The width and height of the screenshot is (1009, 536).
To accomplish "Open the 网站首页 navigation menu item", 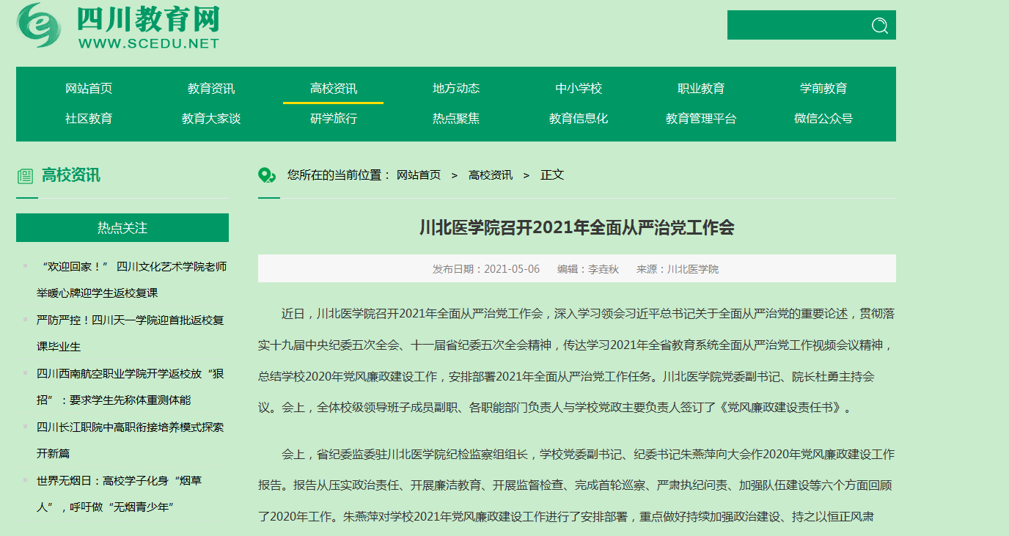I will 89,89.
